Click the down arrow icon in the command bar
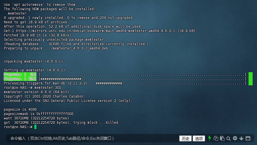Image resolution: width=257 pixels, height=145 pixels. (241, 138)
